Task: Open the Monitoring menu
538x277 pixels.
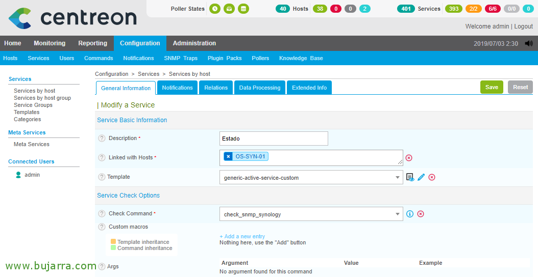Action: click(50, 43)
